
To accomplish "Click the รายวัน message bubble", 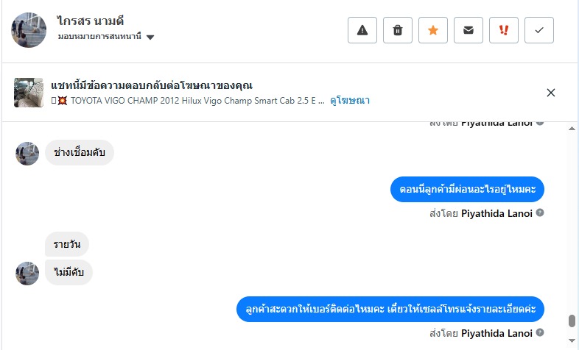I will (x=67, y=244).
